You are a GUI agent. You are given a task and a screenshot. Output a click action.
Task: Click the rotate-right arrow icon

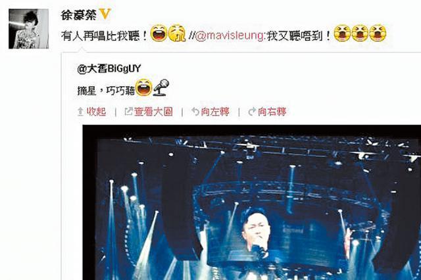click(252, 112)
